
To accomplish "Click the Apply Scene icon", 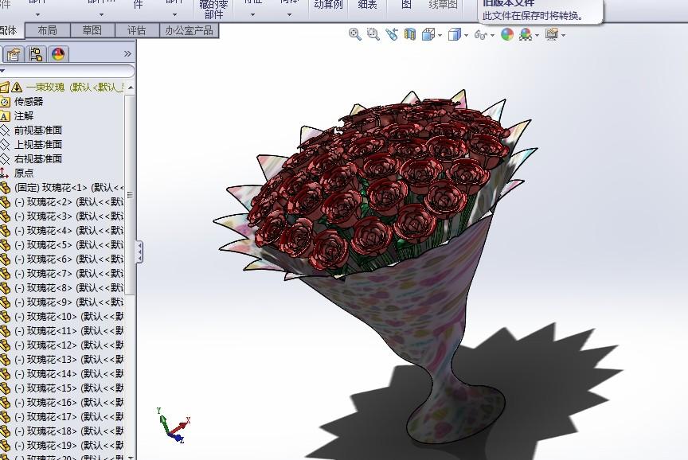I will pyautogui.click(x=526, y=34).
